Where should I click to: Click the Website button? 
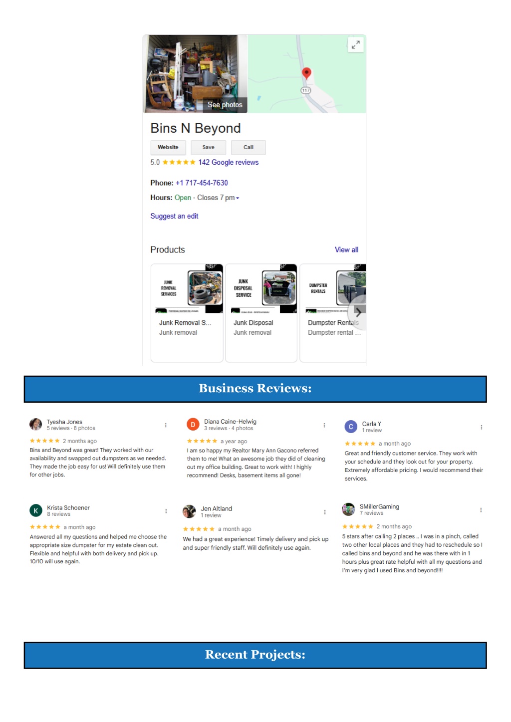point(168,147)
